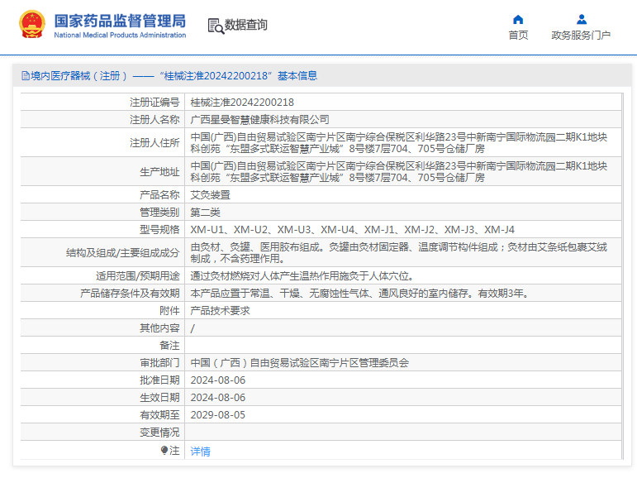This screenshot has width=637, height=478.
Task: Click the 生产地址 address value
Action: 399,172
